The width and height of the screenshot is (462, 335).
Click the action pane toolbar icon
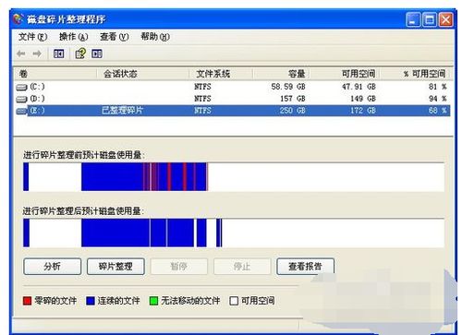tap(97, 54)
